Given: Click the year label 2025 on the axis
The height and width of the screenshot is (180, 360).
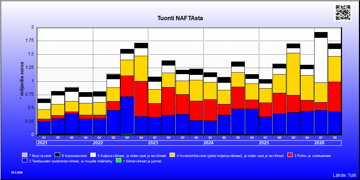Looking at the screenshot, I should click(x=264, y=143).
